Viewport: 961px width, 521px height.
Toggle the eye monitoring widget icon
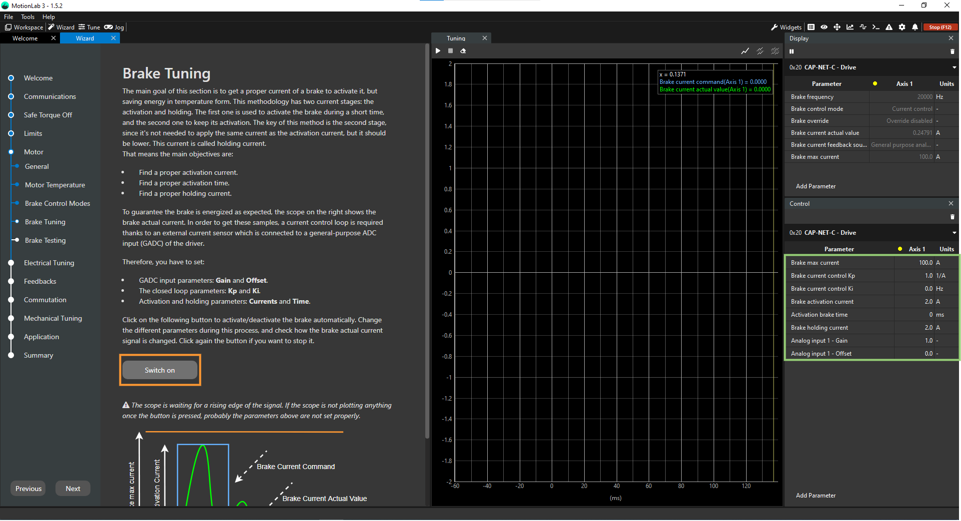point(824,27)
